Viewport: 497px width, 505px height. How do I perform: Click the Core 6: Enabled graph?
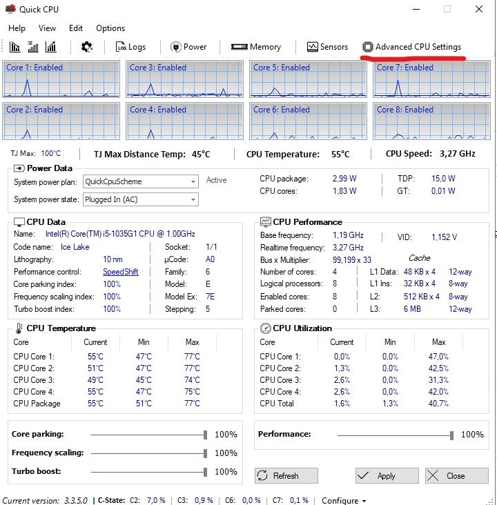point(308,121)
